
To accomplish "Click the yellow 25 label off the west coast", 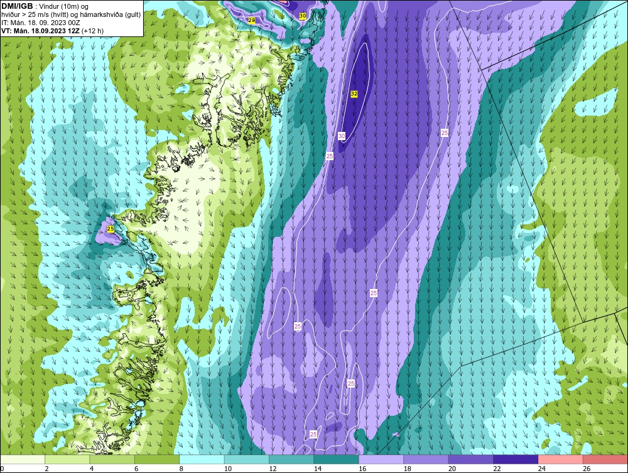I will tap(111, 229).
